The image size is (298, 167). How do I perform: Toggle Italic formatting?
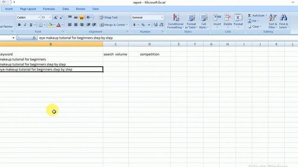25,25
